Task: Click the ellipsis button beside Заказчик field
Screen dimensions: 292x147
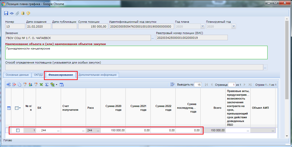Action: point(153,38)
